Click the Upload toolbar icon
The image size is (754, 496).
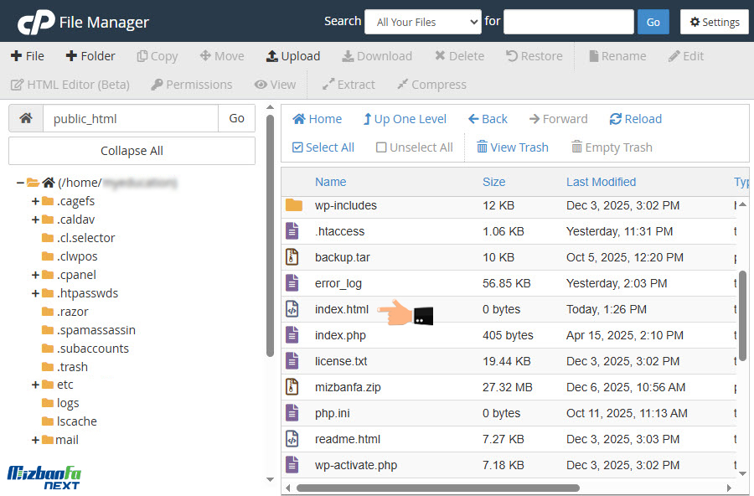point(272,56)
